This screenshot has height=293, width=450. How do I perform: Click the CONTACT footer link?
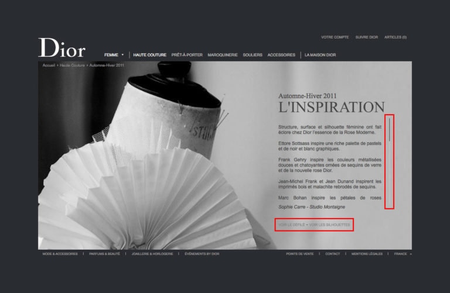[x=333, y=254]
